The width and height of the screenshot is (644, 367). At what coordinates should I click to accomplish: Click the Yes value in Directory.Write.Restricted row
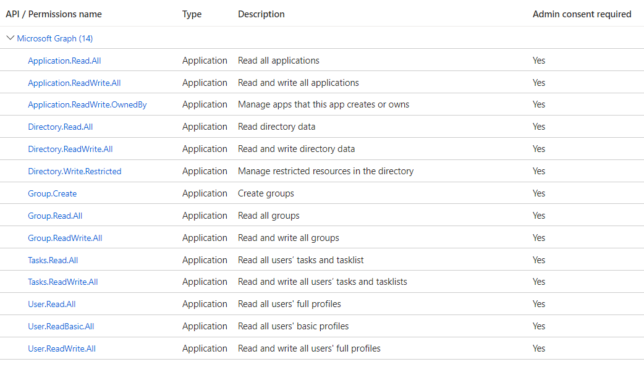[x=539, y=171]
